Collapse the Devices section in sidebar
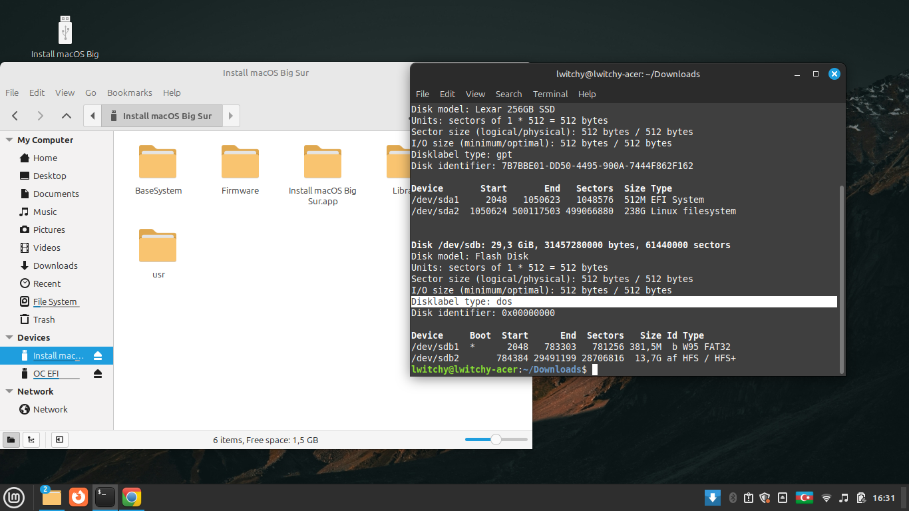 pyautogui.click(x=9, y=338)
